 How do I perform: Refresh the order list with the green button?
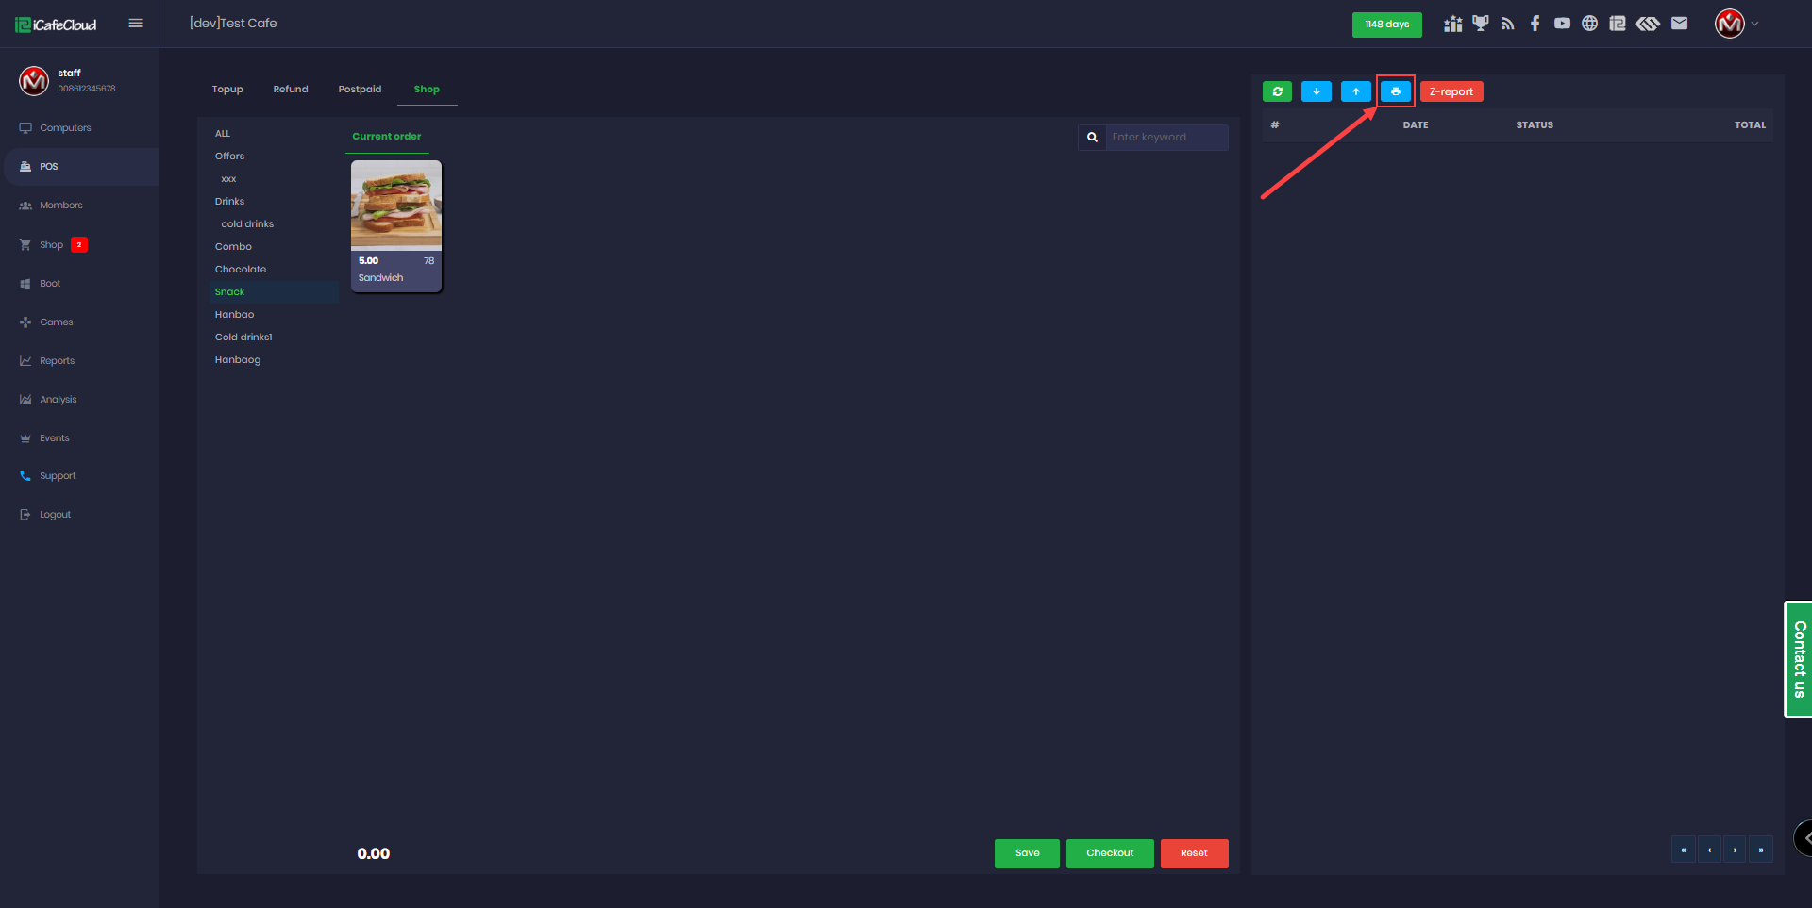pyautogui.click(x=1277, y=91)
